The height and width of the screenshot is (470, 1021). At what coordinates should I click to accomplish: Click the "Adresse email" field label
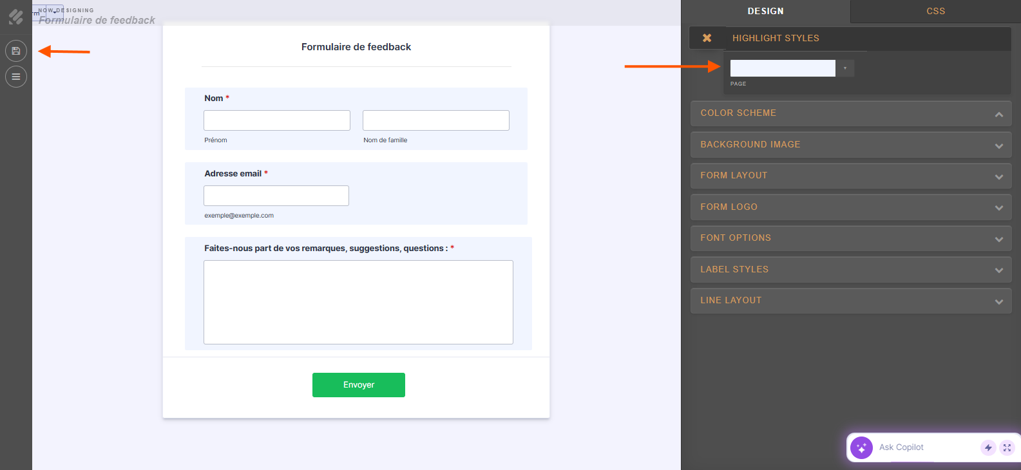tap(233, 174)
